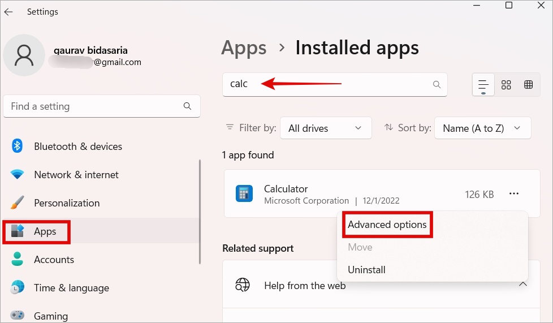Click the Calculator app icon

coord(244,194)
